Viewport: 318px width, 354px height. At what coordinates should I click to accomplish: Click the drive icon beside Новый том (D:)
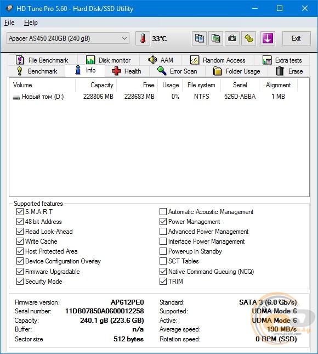tap(16, 98)
